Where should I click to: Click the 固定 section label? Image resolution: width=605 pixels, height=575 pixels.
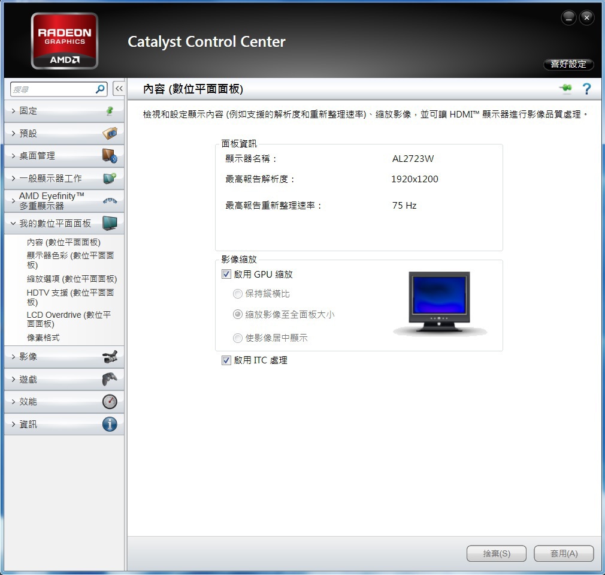(28, 111)
